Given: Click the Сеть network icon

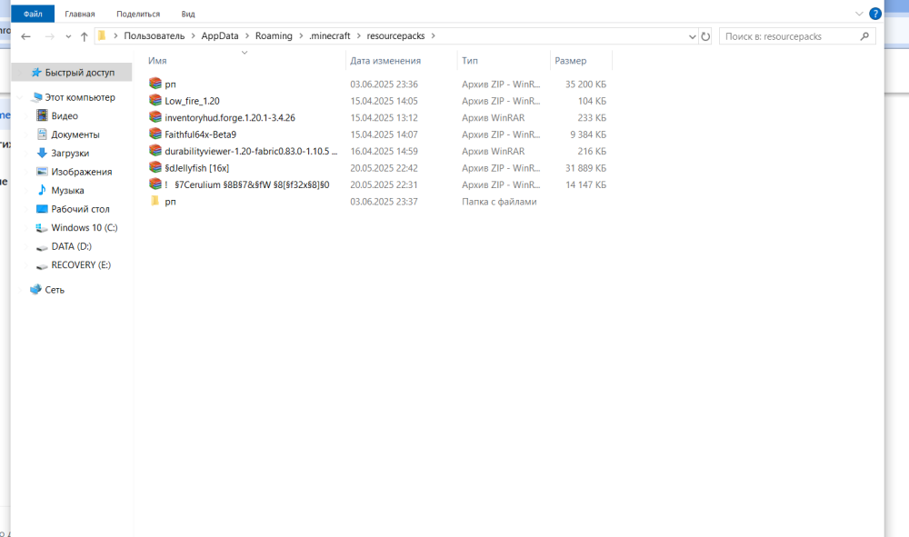Looking at the screenshot, I should pos(36,289).
